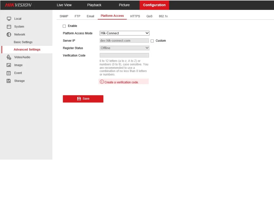Open the HTTPS tab
The width and height of the screenshot is (274, 222).
[135, 16]
